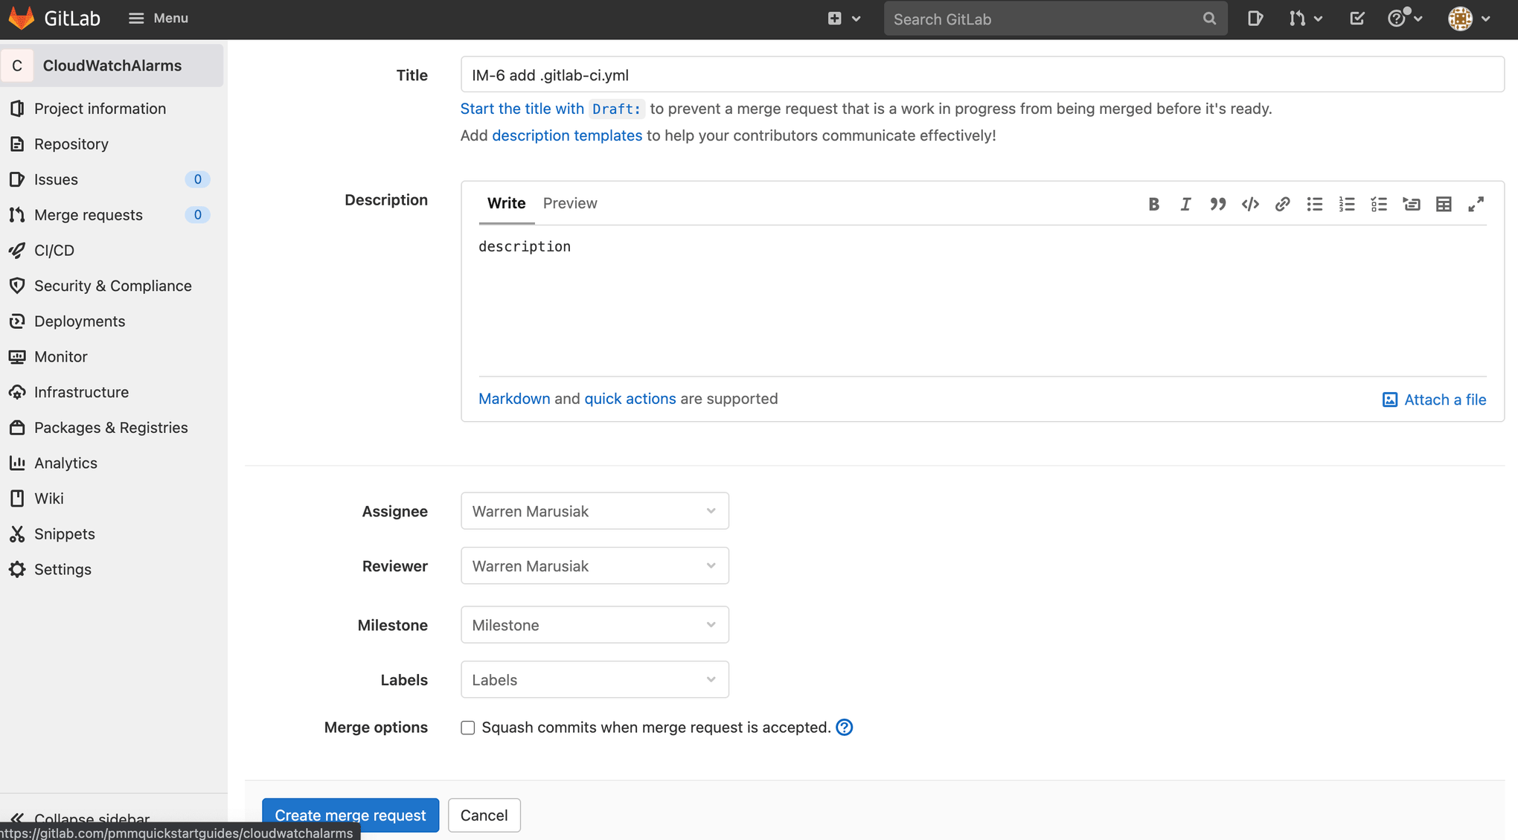The width and height of the screenshot is (1518, 840).
Task: Open the Repository sidebar section
Action: (71, 143)
